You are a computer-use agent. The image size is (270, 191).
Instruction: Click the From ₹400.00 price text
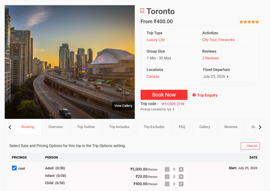[x=157, y=22]
